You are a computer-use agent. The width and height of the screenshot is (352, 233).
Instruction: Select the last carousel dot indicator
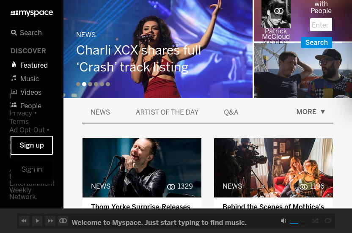tap(108, 84)
